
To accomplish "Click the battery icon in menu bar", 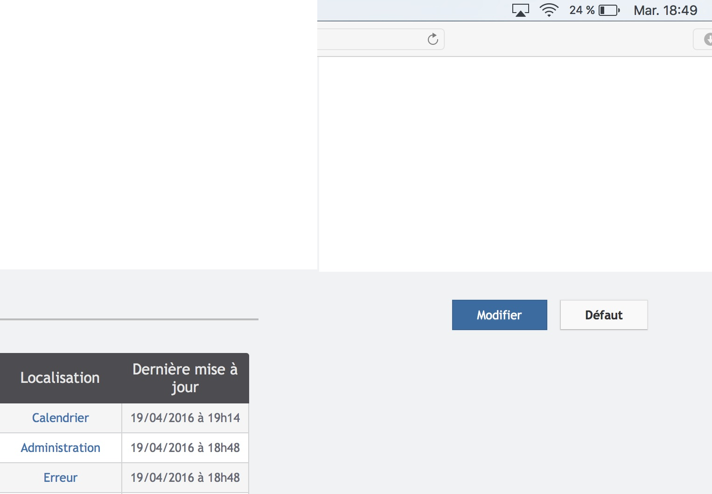I will [609, 10].
